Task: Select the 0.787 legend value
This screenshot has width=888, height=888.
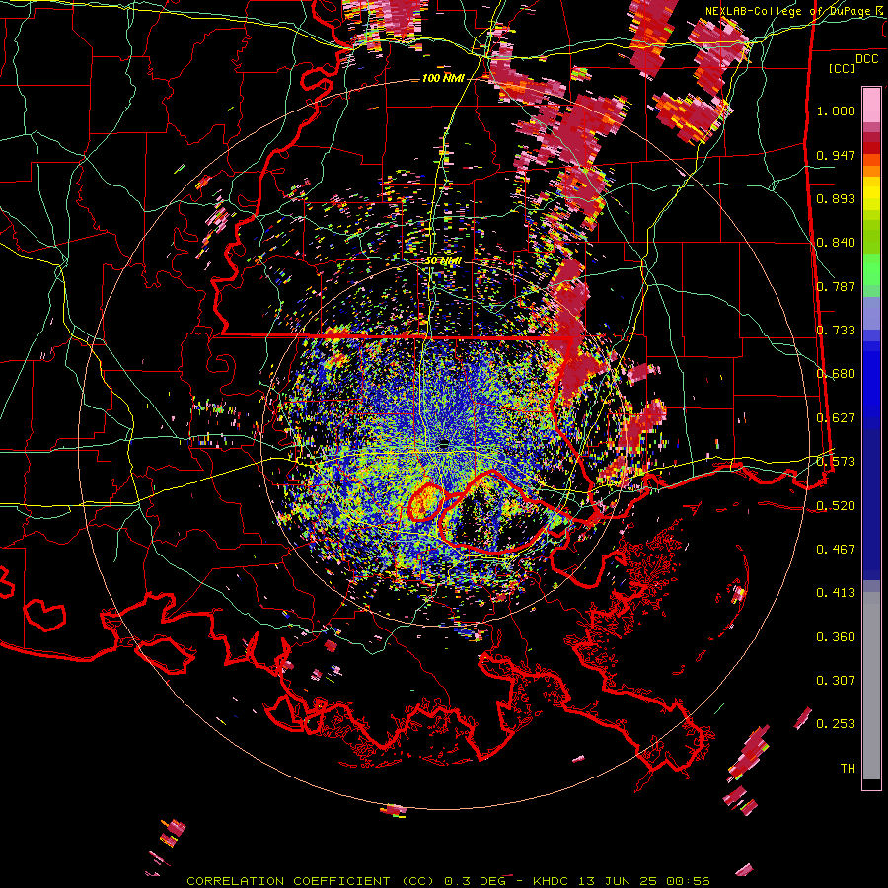Action: point(836,286)
